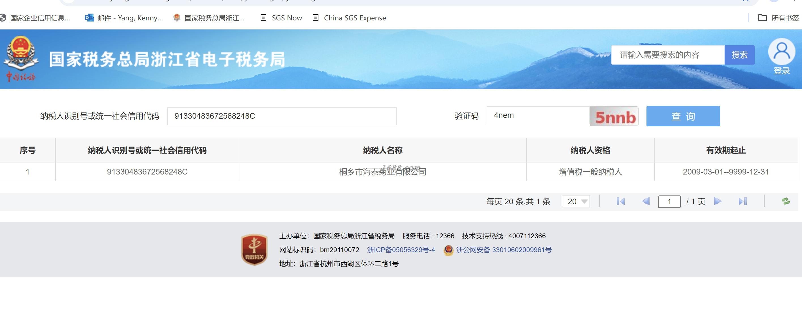This screenshot has height=334, width=802.
Task: Click the green refresh table icon
Action: click(786, 201)
